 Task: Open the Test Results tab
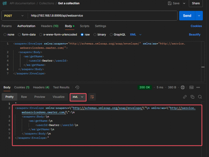61,87
